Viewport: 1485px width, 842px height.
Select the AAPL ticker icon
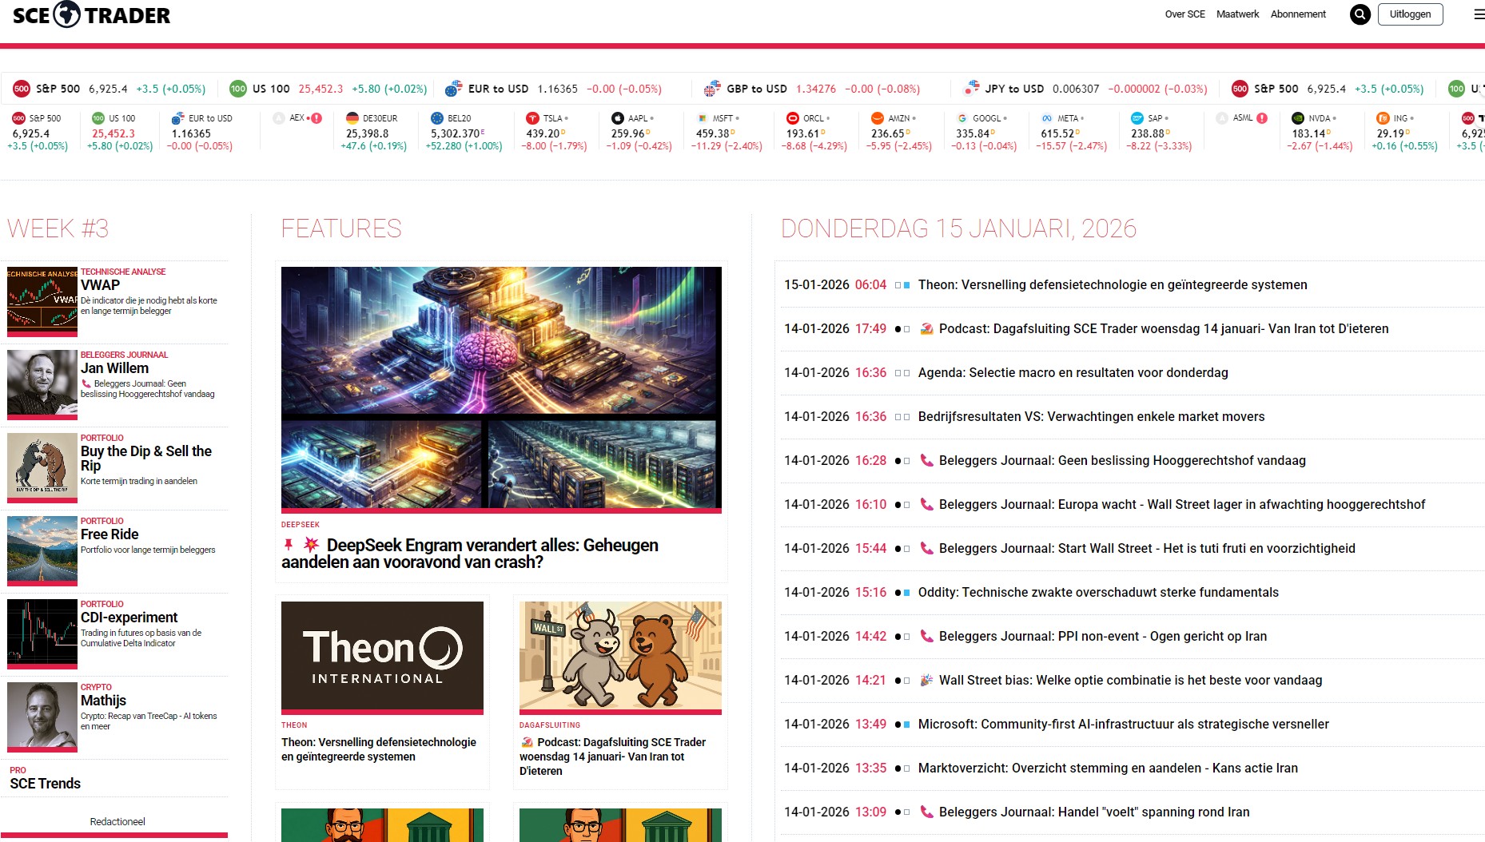(x=617, y=118)
